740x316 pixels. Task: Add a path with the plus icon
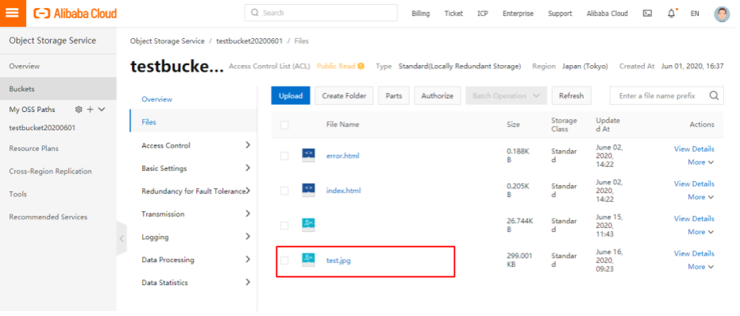coord(91,110)
